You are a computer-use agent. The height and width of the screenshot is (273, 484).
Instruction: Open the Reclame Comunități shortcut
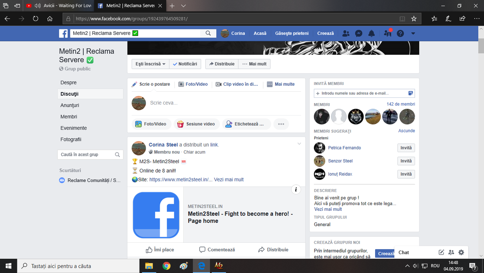click(90, 180)
